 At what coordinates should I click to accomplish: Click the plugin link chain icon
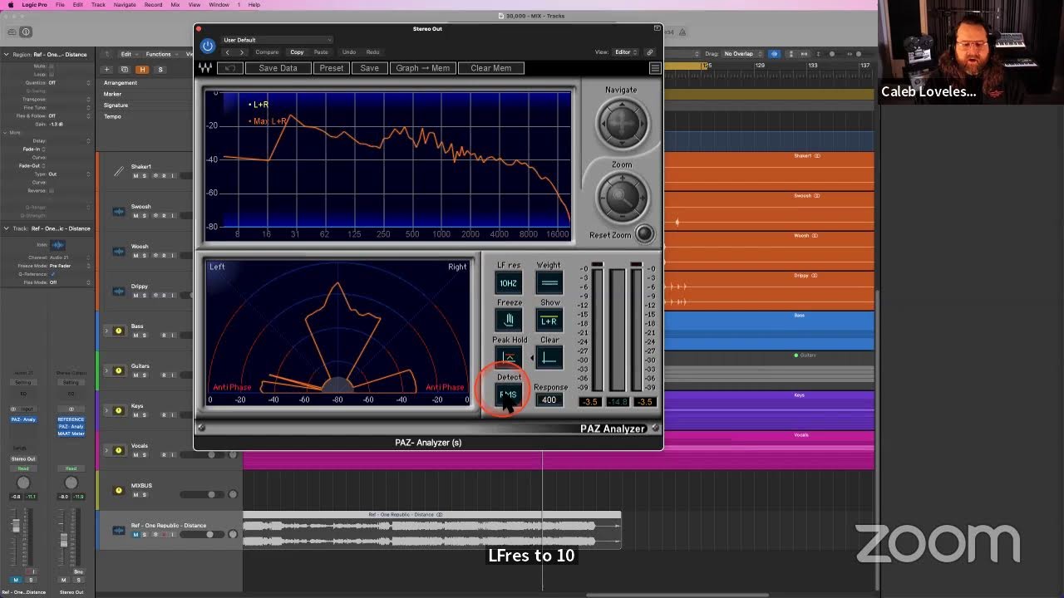point(649,52)
